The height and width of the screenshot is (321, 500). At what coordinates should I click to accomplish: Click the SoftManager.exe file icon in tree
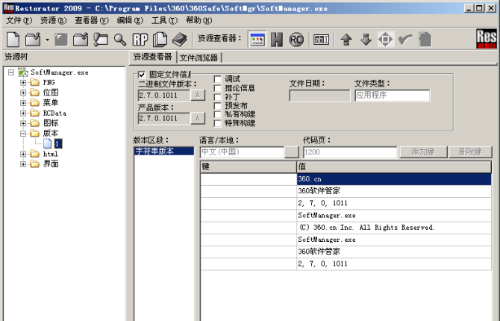pos(23,72)
